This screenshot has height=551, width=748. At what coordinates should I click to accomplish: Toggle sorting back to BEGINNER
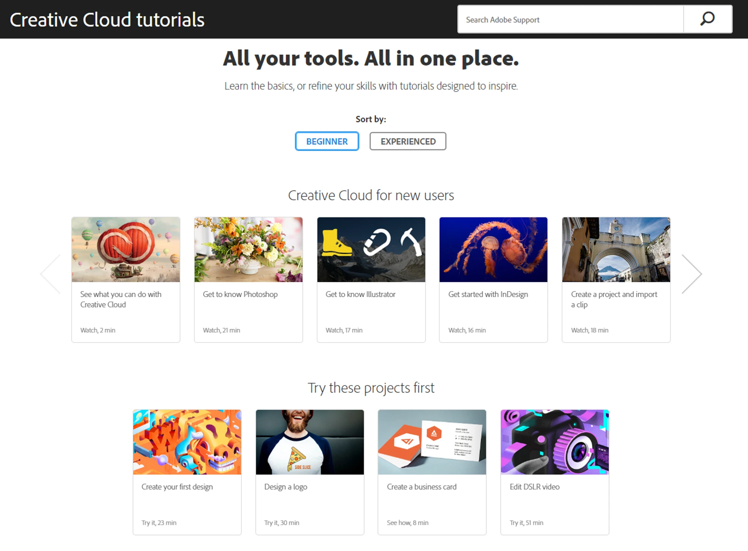[327, 141]
